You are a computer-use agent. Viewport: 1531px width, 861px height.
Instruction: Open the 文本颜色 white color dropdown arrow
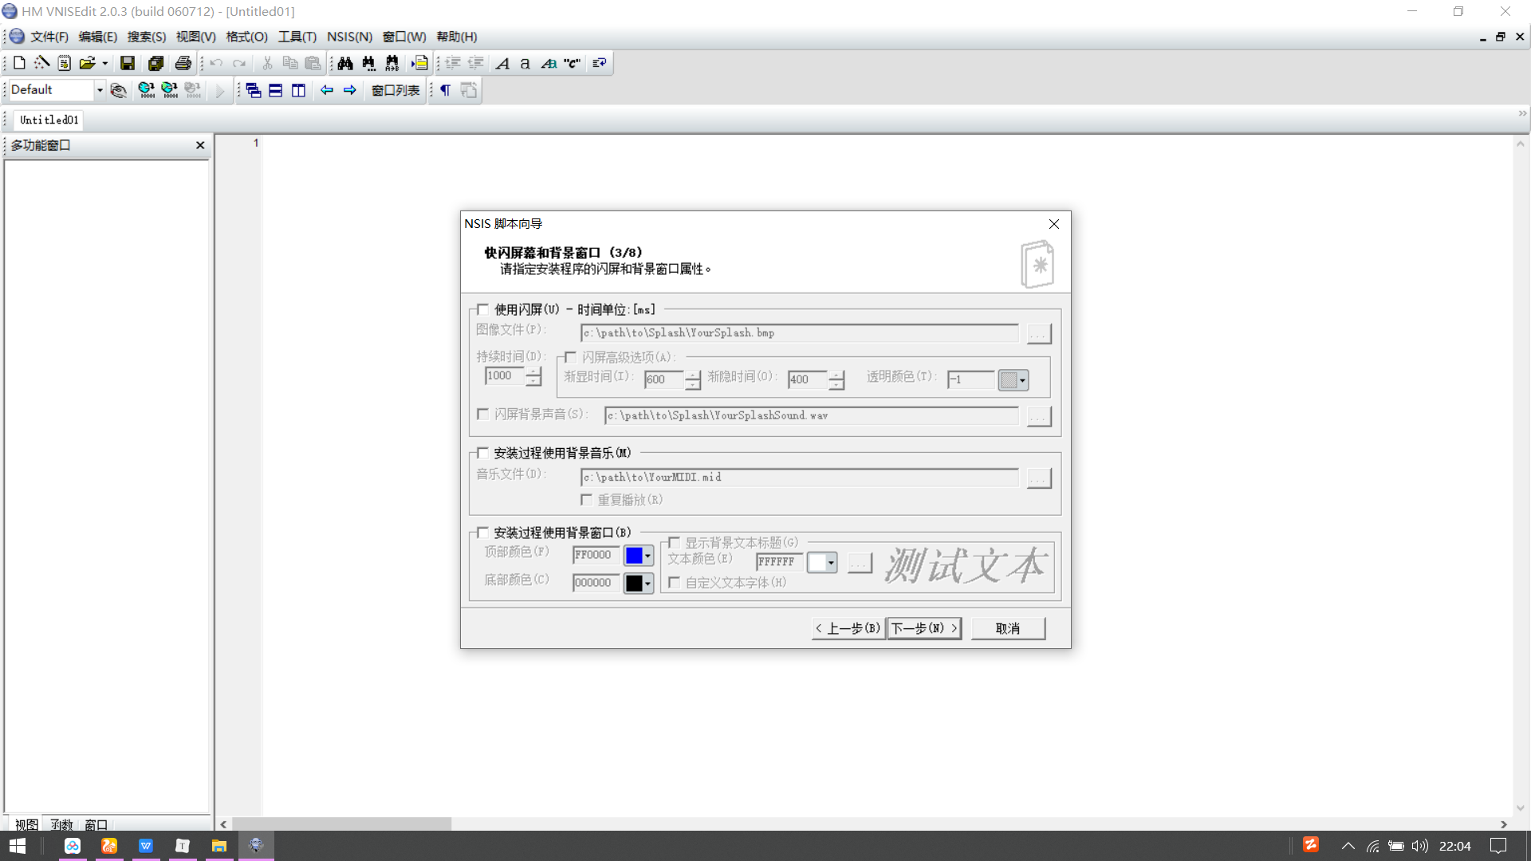coord(831,563)
